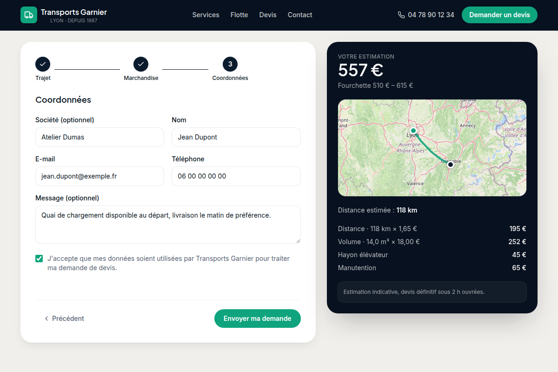Select the Téléphone input field
This screenshot has height=372, width=558.
236,176
